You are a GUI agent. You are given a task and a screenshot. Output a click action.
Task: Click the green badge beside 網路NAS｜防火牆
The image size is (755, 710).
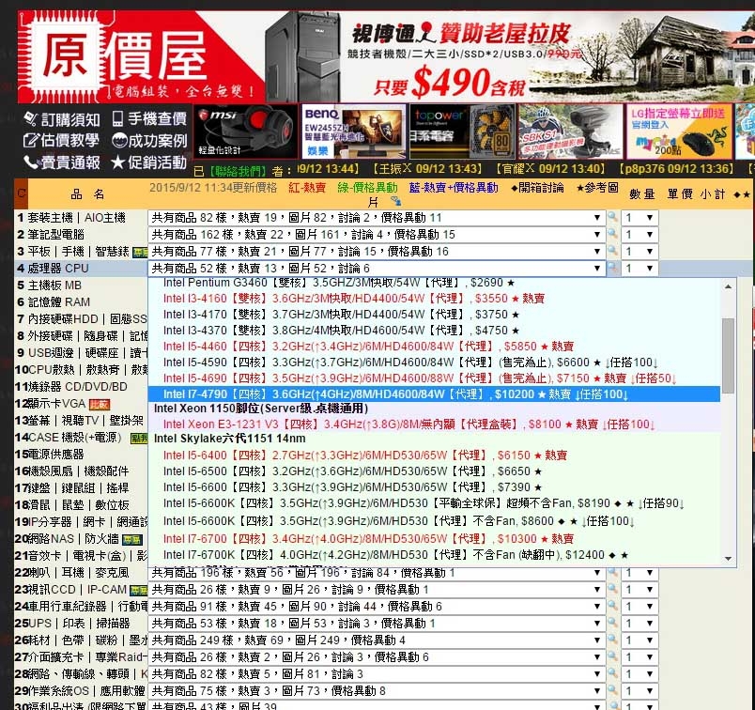tap(132, 539)
